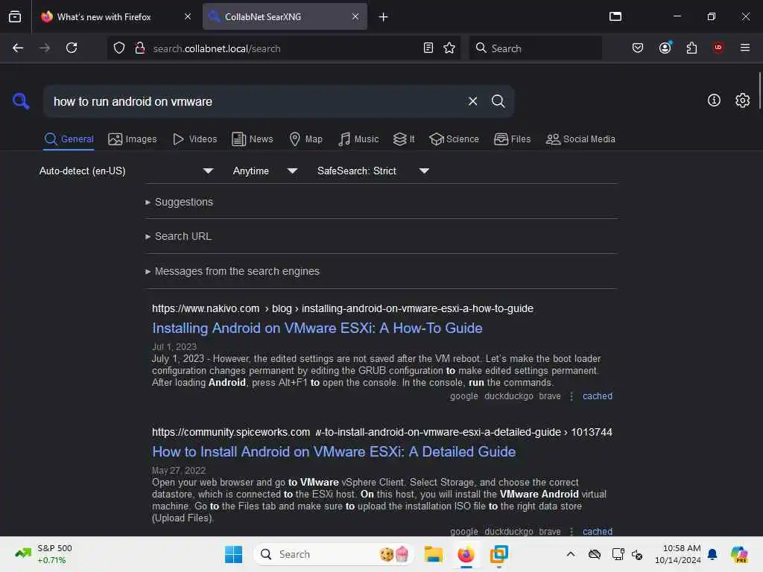Image resolution: width=763 pixels, height=572 pixels.
Task: Click Firefox toolbar Search box
Action: coord(535,48)
